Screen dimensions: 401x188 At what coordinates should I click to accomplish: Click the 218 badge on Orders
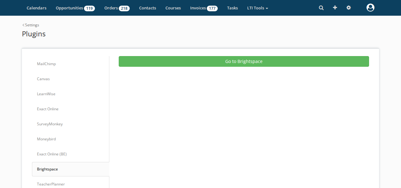[124, 8]
